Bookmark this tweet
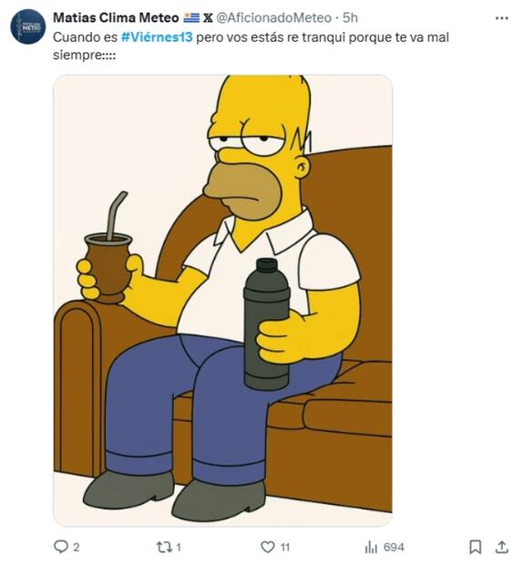The image size is (524, 565). (x=476, y=547)
